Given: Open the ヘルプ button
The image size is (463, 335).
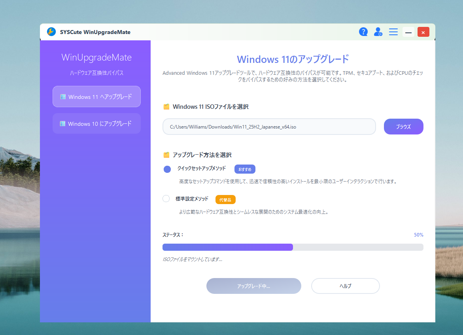Looking at the screenshot, I should (345, 286).
